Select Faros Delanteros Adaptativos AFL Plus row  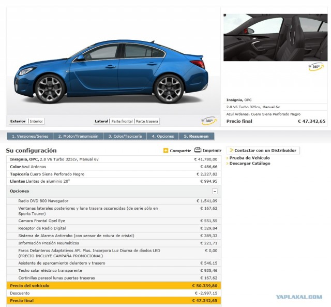click(x=114, y=253)
